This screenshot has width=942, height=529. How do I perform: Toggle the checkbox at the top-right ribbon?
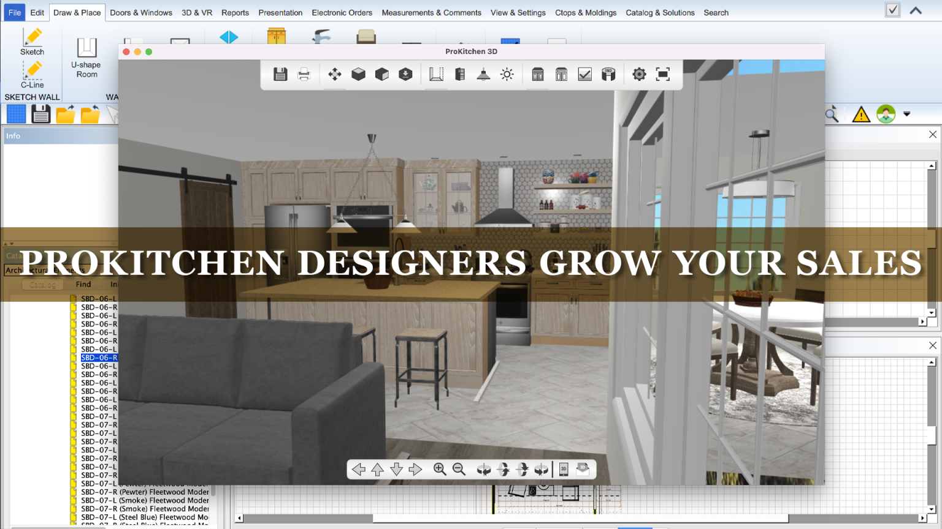pos(893,10)
